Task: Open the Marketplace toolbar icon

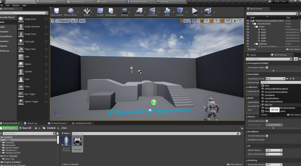Action: click(x=111, y=12)
